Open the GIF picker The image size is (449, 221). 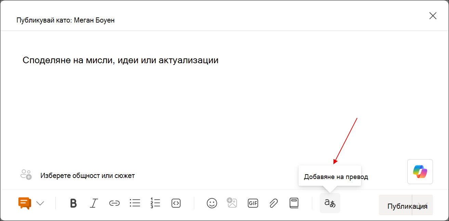click(253, 203)
